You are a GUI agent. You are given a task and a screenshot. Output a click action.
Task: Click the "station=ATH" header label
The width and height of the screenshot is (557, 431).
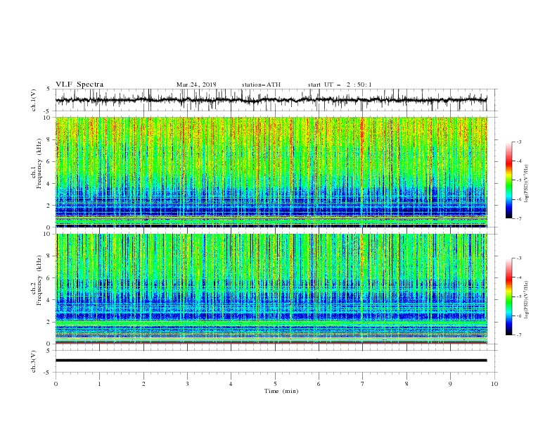point(261,85)
